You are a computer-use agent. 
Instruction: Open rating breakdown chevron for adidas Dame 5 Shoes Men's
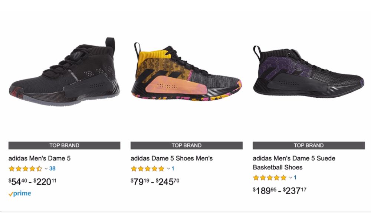[x=168, y=169]
